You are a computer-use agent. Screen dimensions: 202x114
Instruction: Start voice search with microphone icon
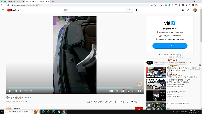(136, 10)
